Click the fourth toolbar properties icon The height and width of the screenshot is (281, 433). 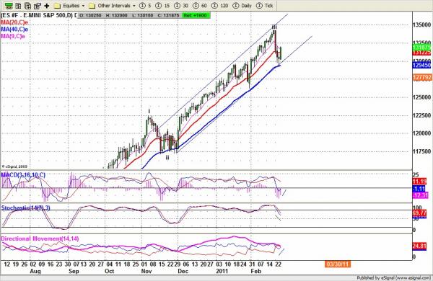(37, 6)
